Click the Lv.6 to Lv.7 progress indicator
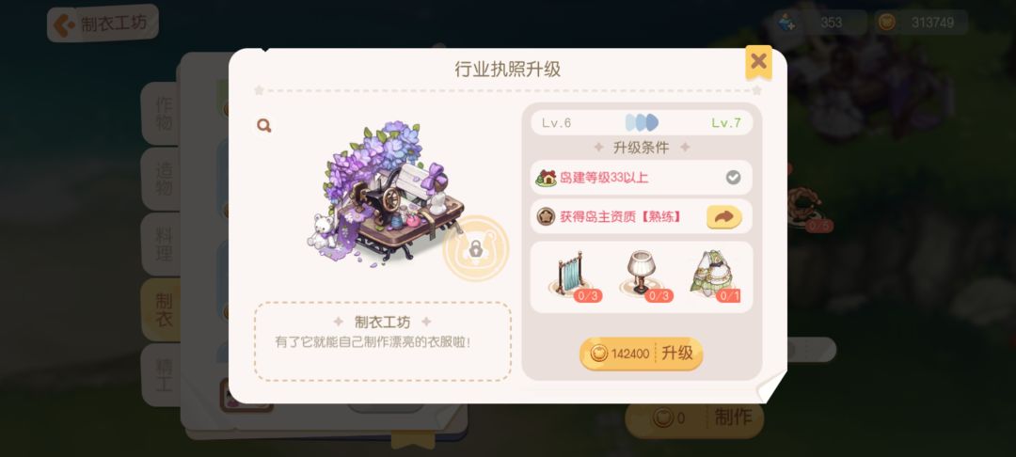 coord(642,122)
